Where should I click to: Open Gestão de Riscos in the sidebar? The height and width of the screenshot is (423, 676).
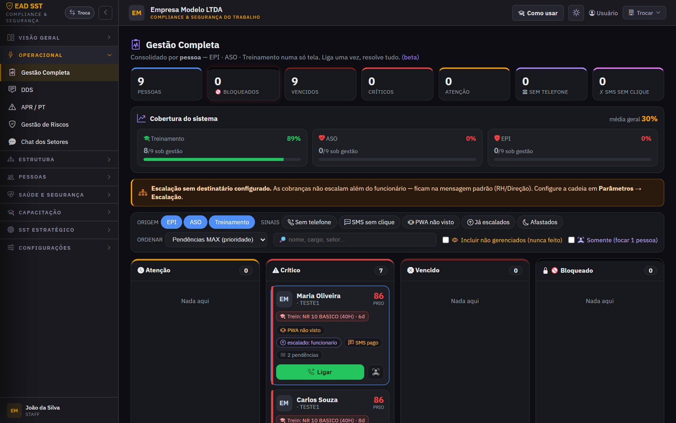coord(59,124)
